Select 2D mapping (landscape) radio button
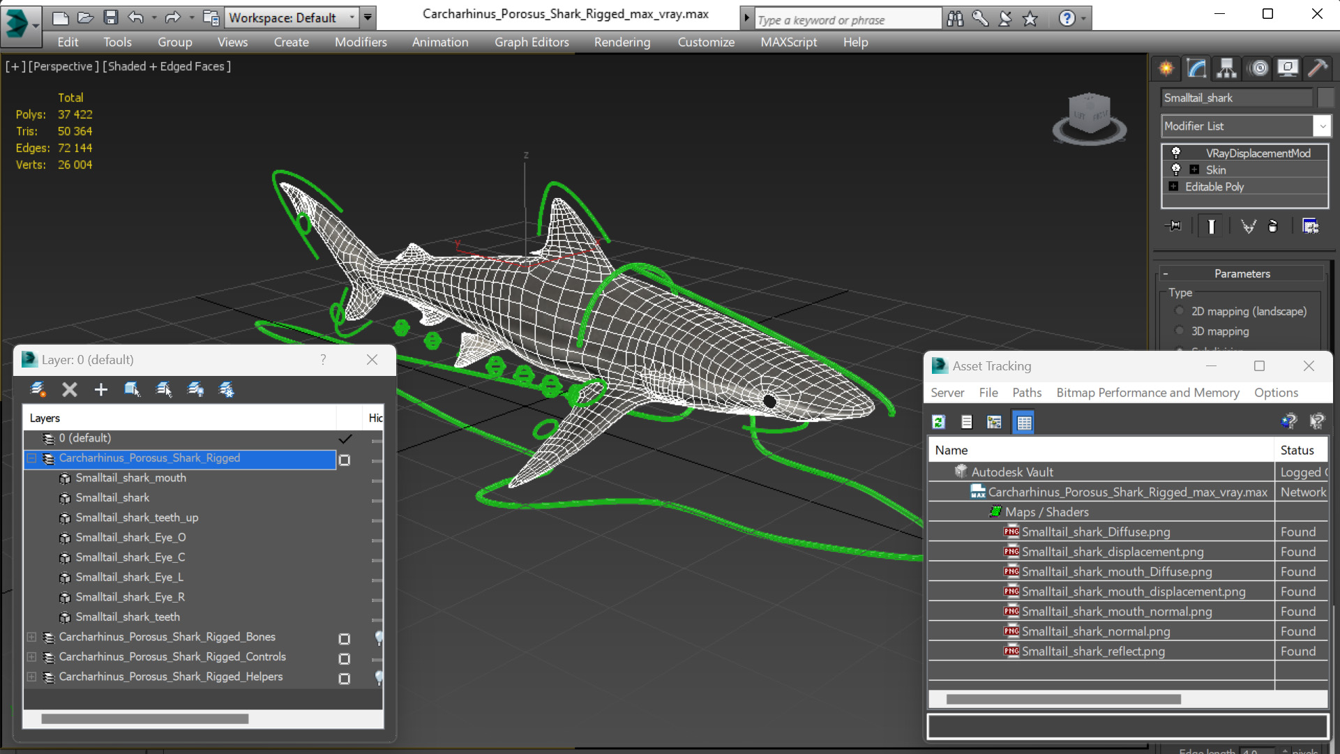 tap(1180, 311)
